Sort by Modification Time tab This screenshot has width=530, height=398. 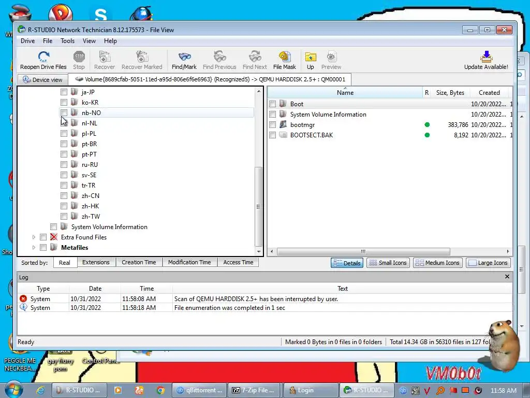click(x=189, y=262)
